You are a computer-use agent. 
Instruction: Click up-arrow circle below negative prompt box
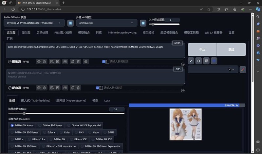[183, 91]
